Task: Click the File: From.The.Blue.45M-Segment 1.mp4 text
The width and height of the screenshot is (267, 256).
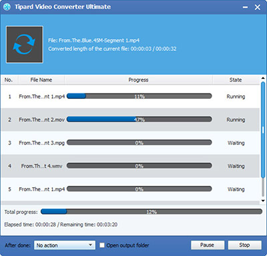Action: (x=93, y=40)
